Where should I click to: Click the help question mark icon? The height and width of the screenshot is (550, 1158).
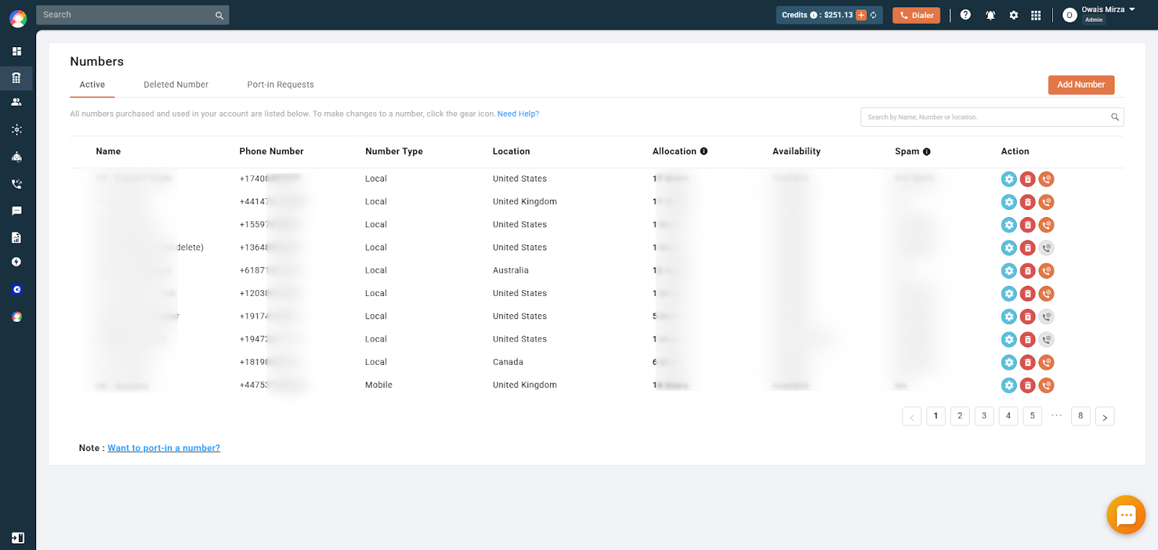click(x=965, y=14)
